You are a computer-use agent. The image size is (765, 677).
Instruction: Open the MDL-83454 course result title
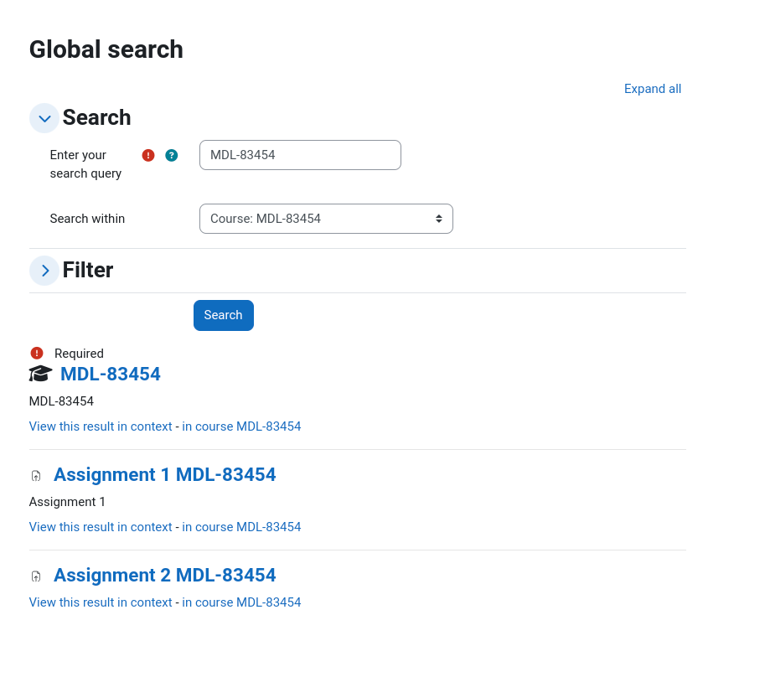[111, 374]
